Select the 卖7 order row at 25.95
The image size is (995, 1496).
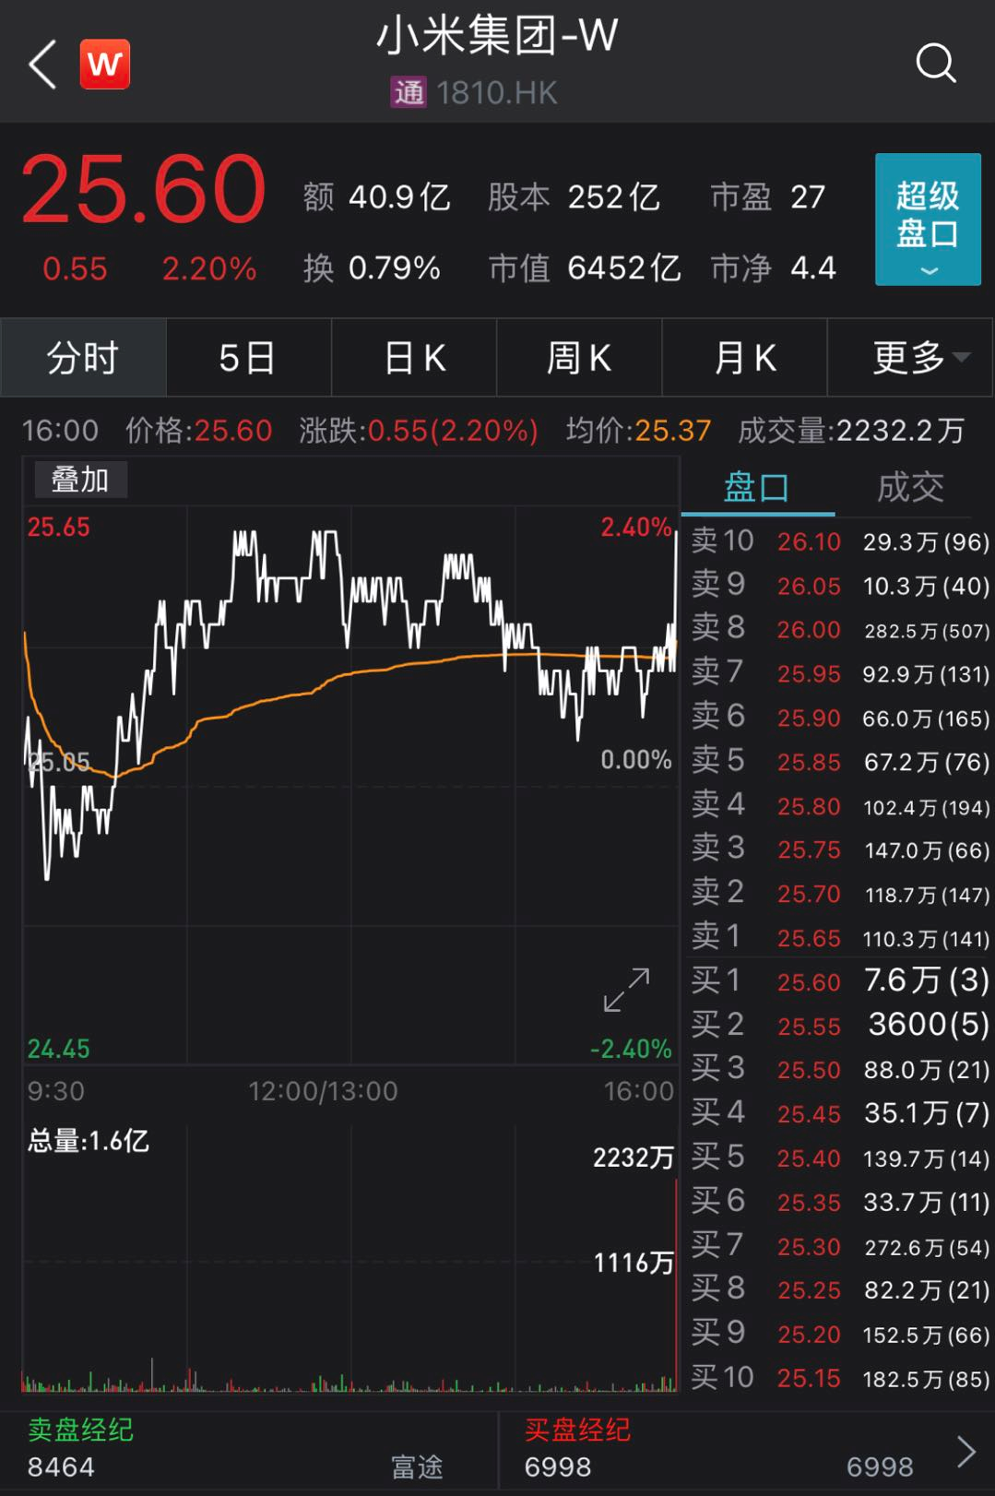click(839, 673)
